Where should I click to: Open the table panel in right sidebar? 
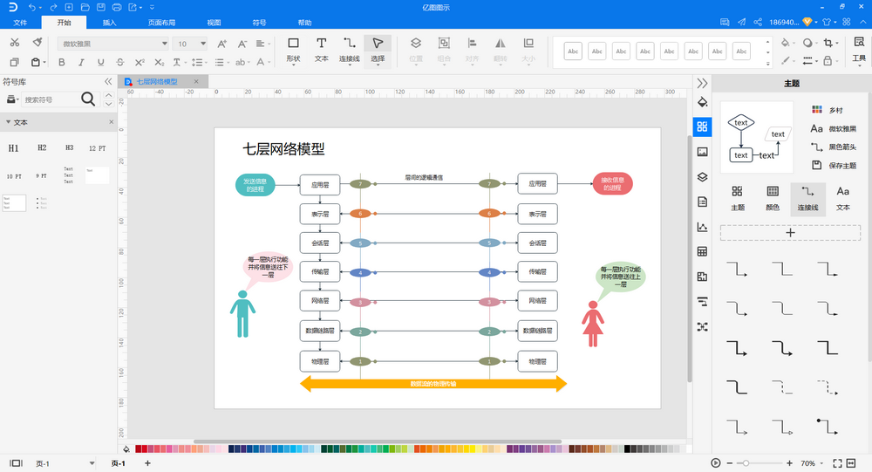click(702, 251)
